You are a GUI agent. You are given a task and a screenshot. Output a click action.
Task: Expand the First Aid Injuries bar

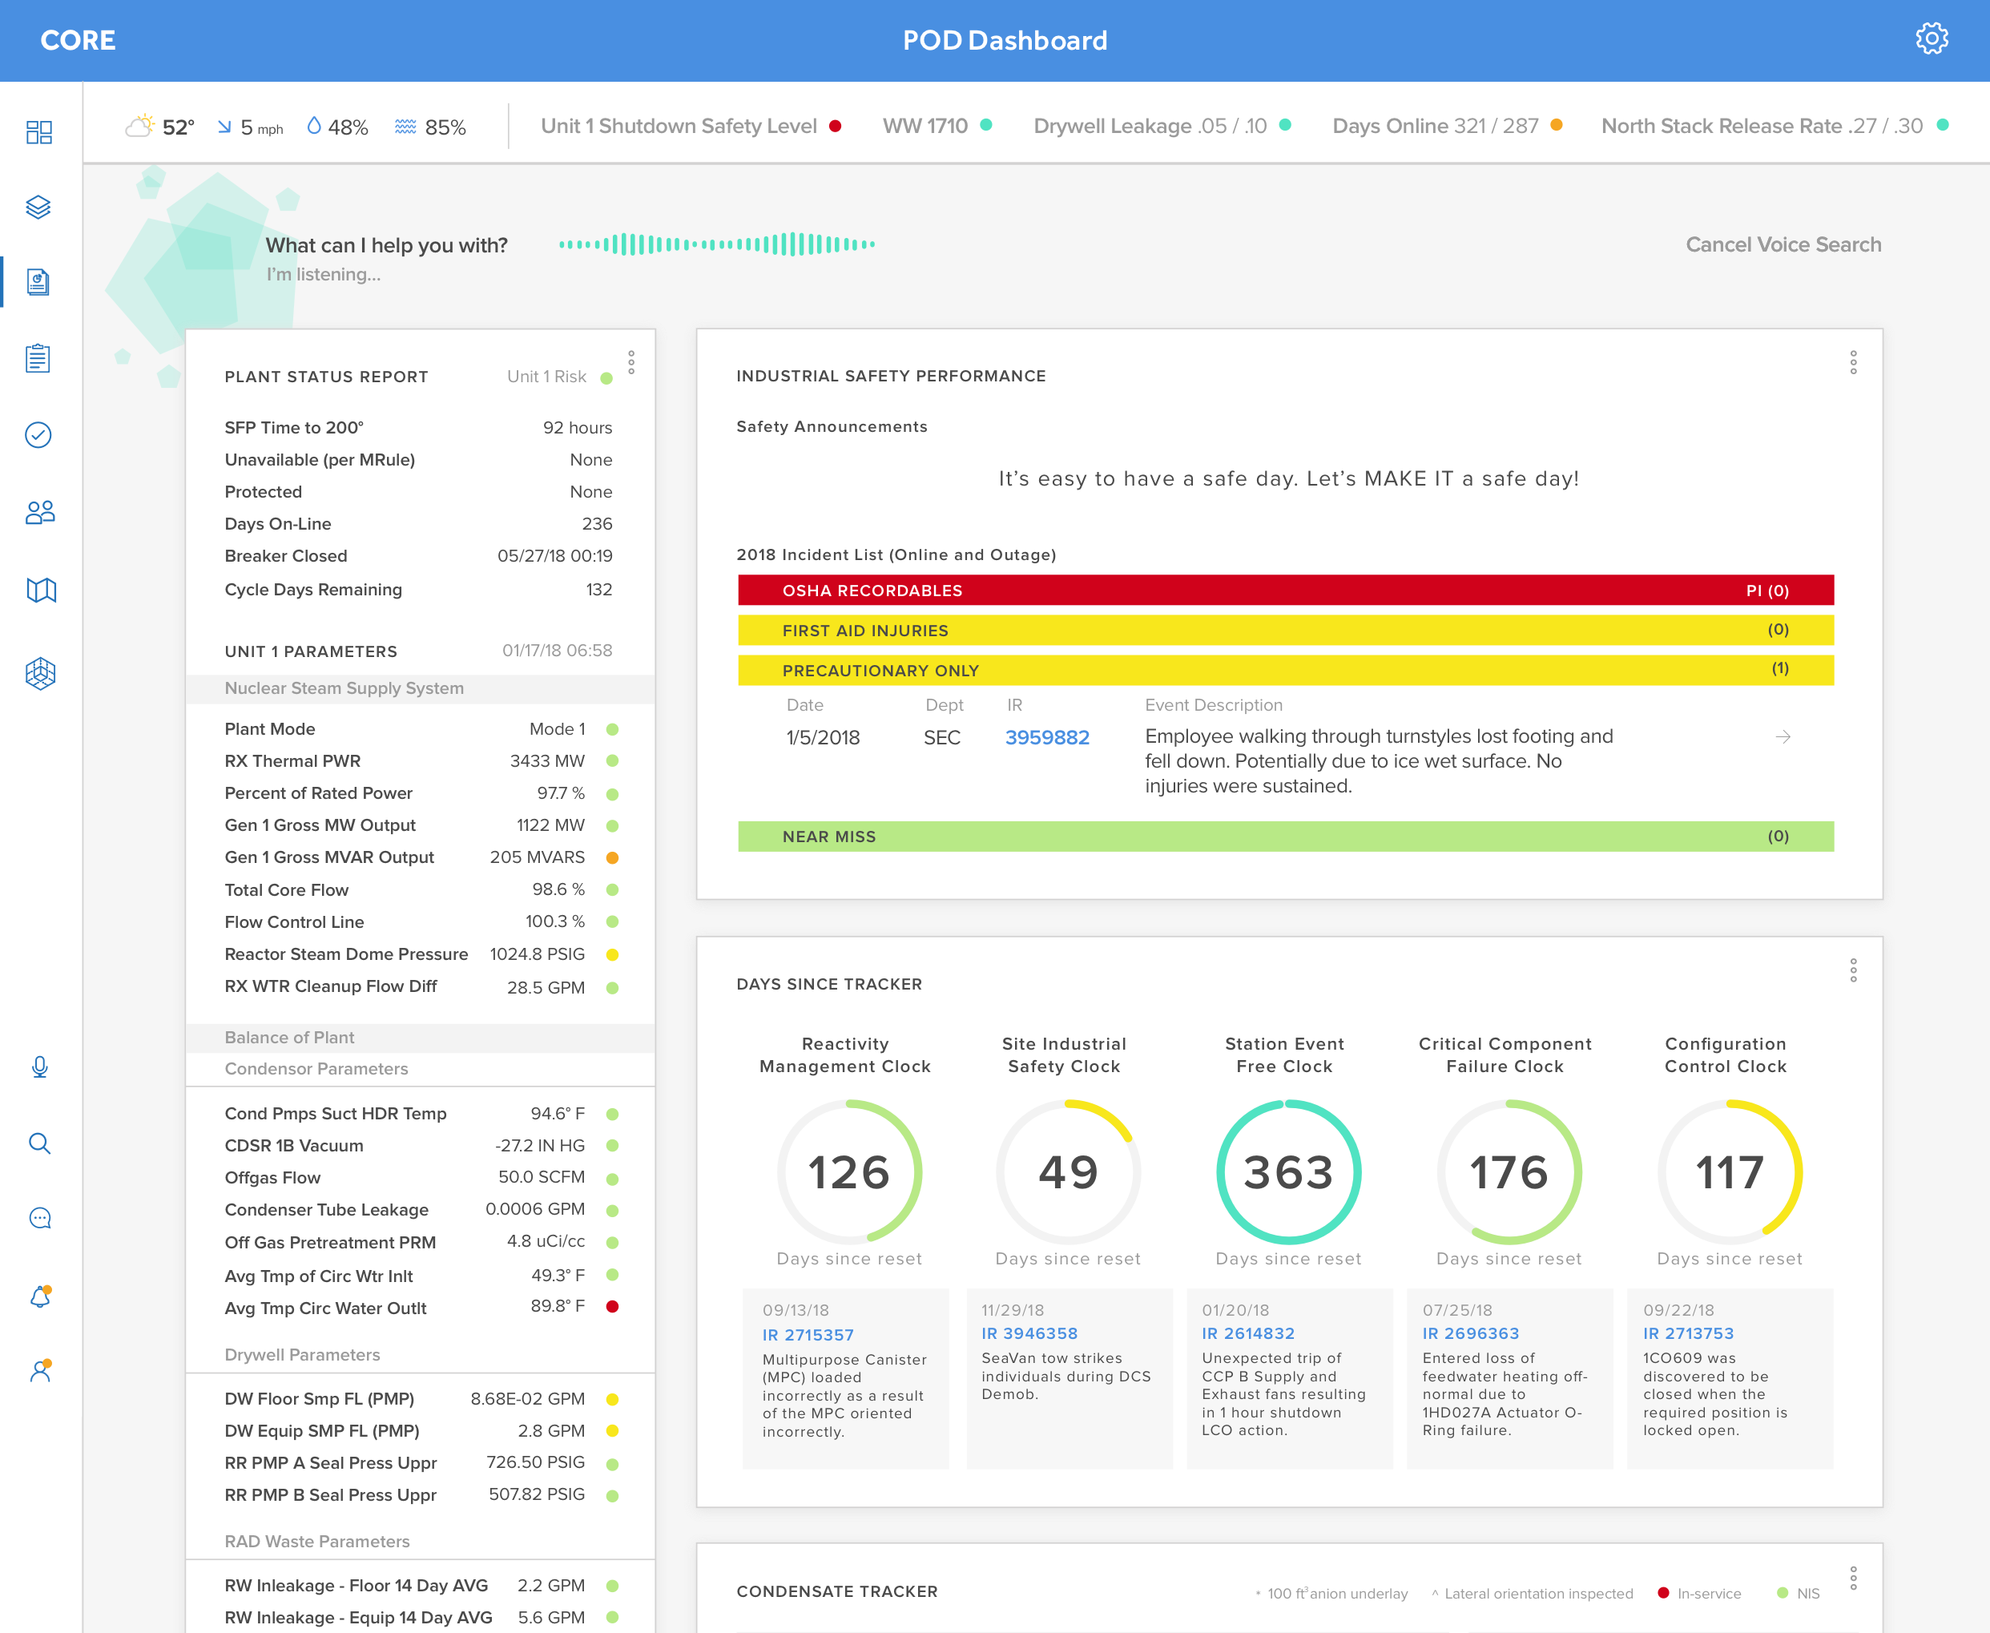click(x=1286, y=631)
